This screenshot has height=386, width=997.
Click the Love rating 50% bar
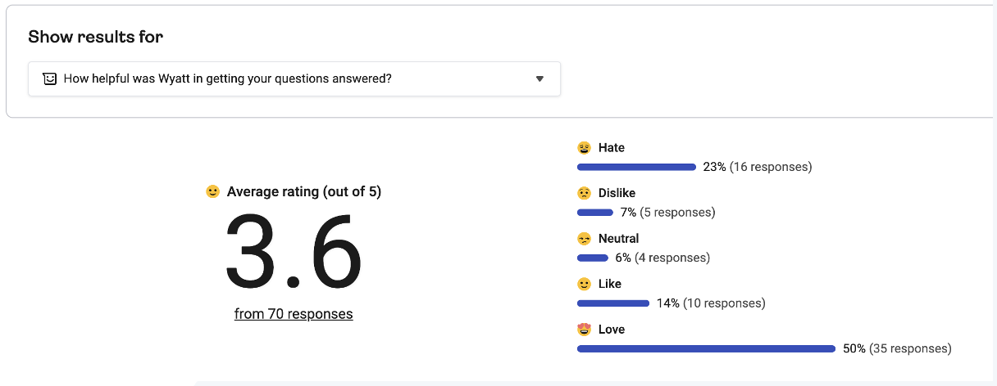coord(706,348)
